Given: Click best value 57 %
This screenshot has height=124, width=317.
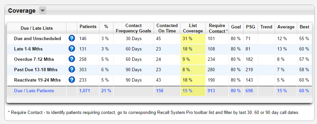Looking at the screenshot, I should pyautogui.click(x=304, y=59).
